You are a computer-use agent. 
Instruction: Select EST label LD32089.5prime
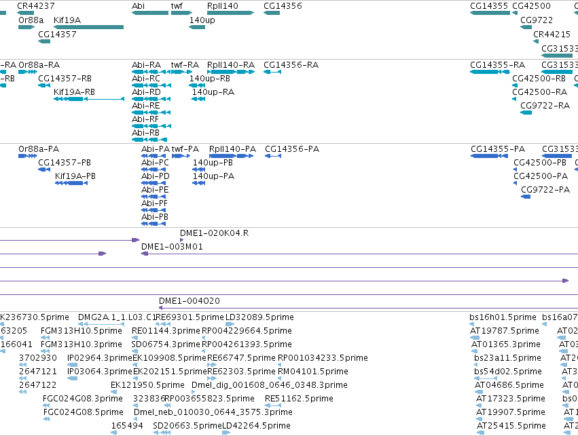tap(259, 317)
